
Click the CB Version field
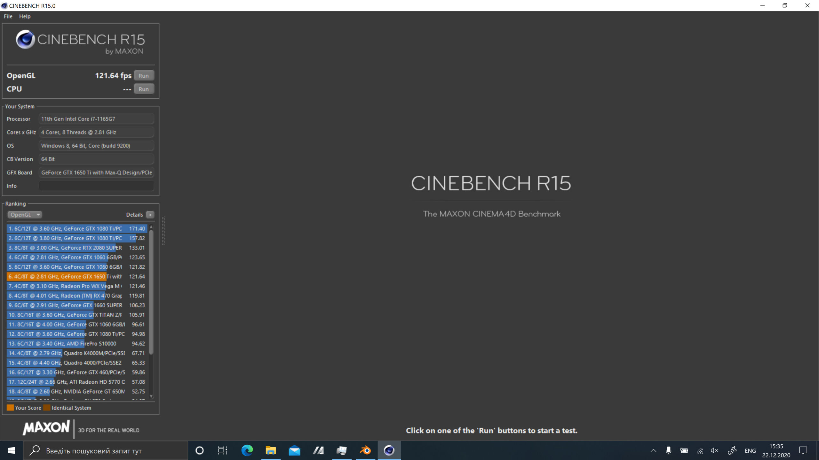coord(96,159)
